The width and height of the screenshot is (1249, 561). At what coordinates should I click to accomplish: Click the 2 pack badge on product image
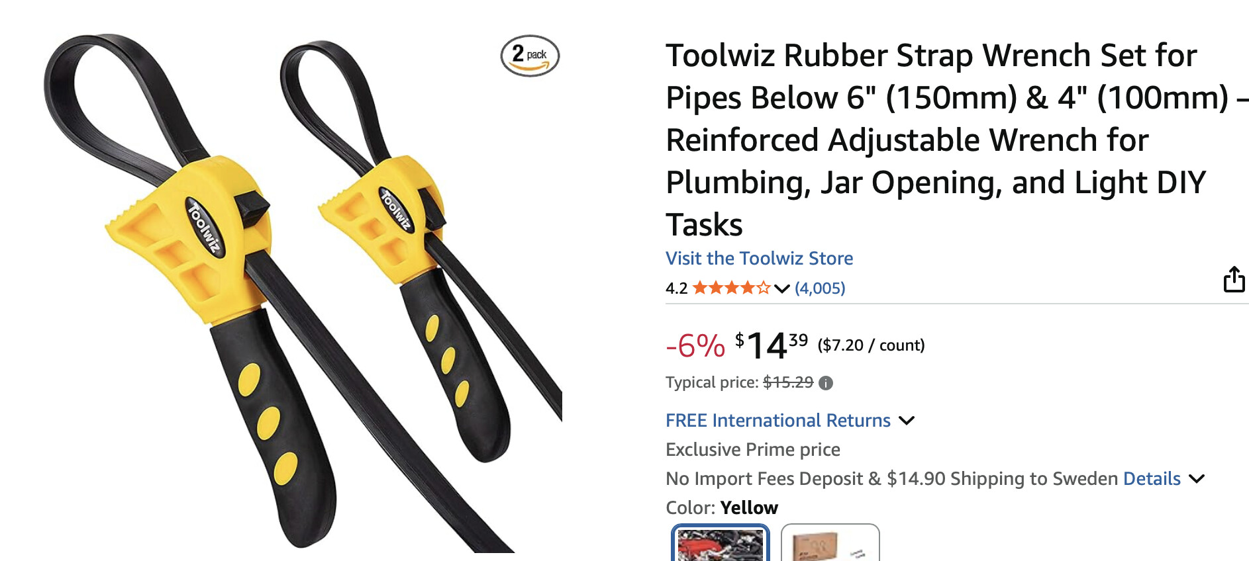click(530, 56)
